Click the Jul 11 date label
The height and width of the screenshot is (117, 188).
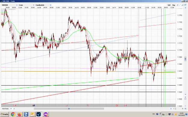(x=114, y=7)
